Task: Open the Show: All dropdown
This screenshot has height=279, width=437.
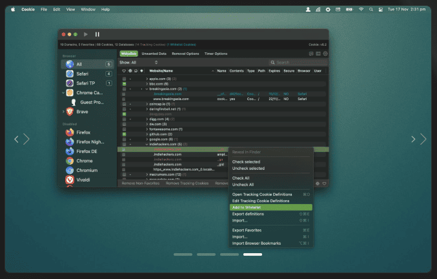Action: [x=139, y=63]
